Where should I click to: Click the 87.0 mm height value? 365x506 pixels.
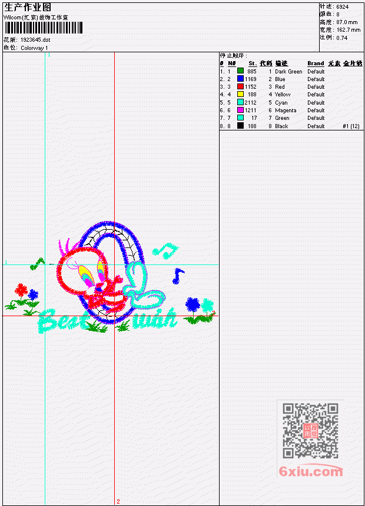347,22
